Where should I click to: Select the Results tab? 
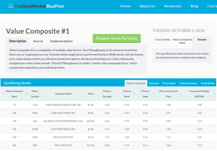coord(202,40)
